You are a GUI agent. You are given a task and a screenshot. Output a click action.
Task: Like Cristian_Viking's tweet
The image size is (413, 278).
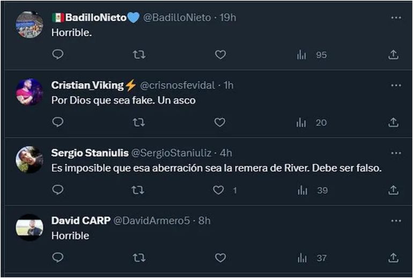tap(220, 122)
